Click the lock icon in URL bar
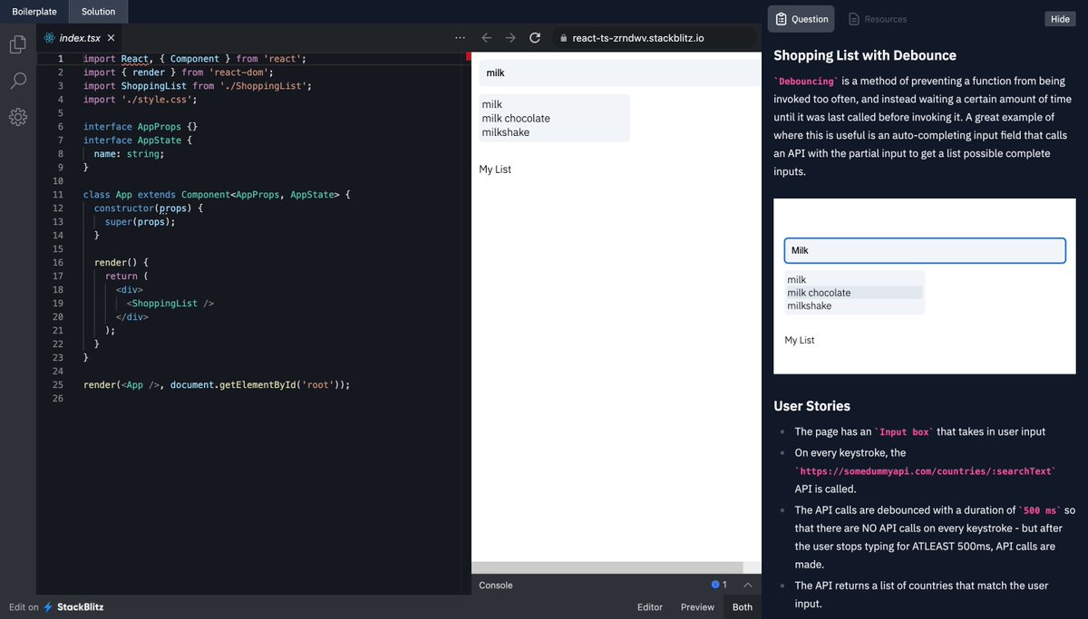1088x619 pixels. point(564,38)
